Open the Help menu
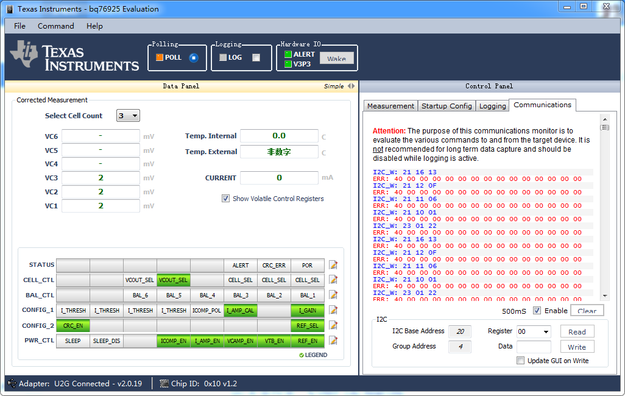 coord(94,26)
